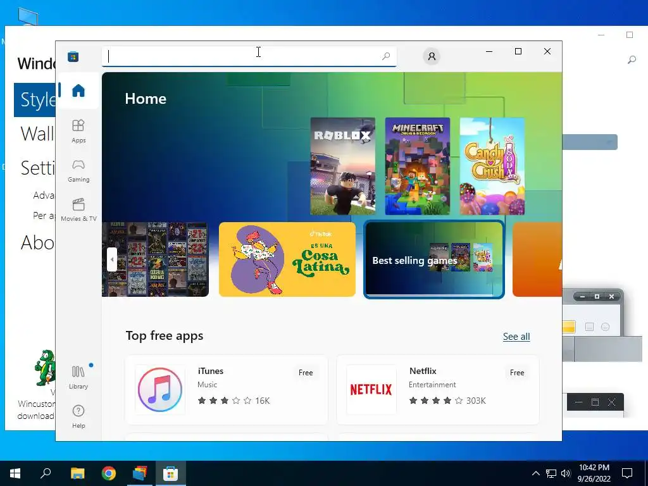Click the search icon in background window
The width and height of the screenshot is (648, 486).
coord(632,60)
